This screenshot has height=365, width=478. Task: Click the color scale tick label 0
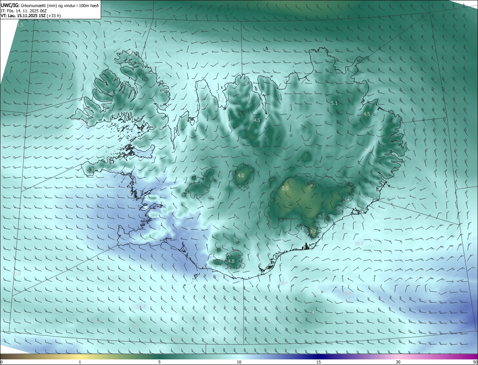1,362
